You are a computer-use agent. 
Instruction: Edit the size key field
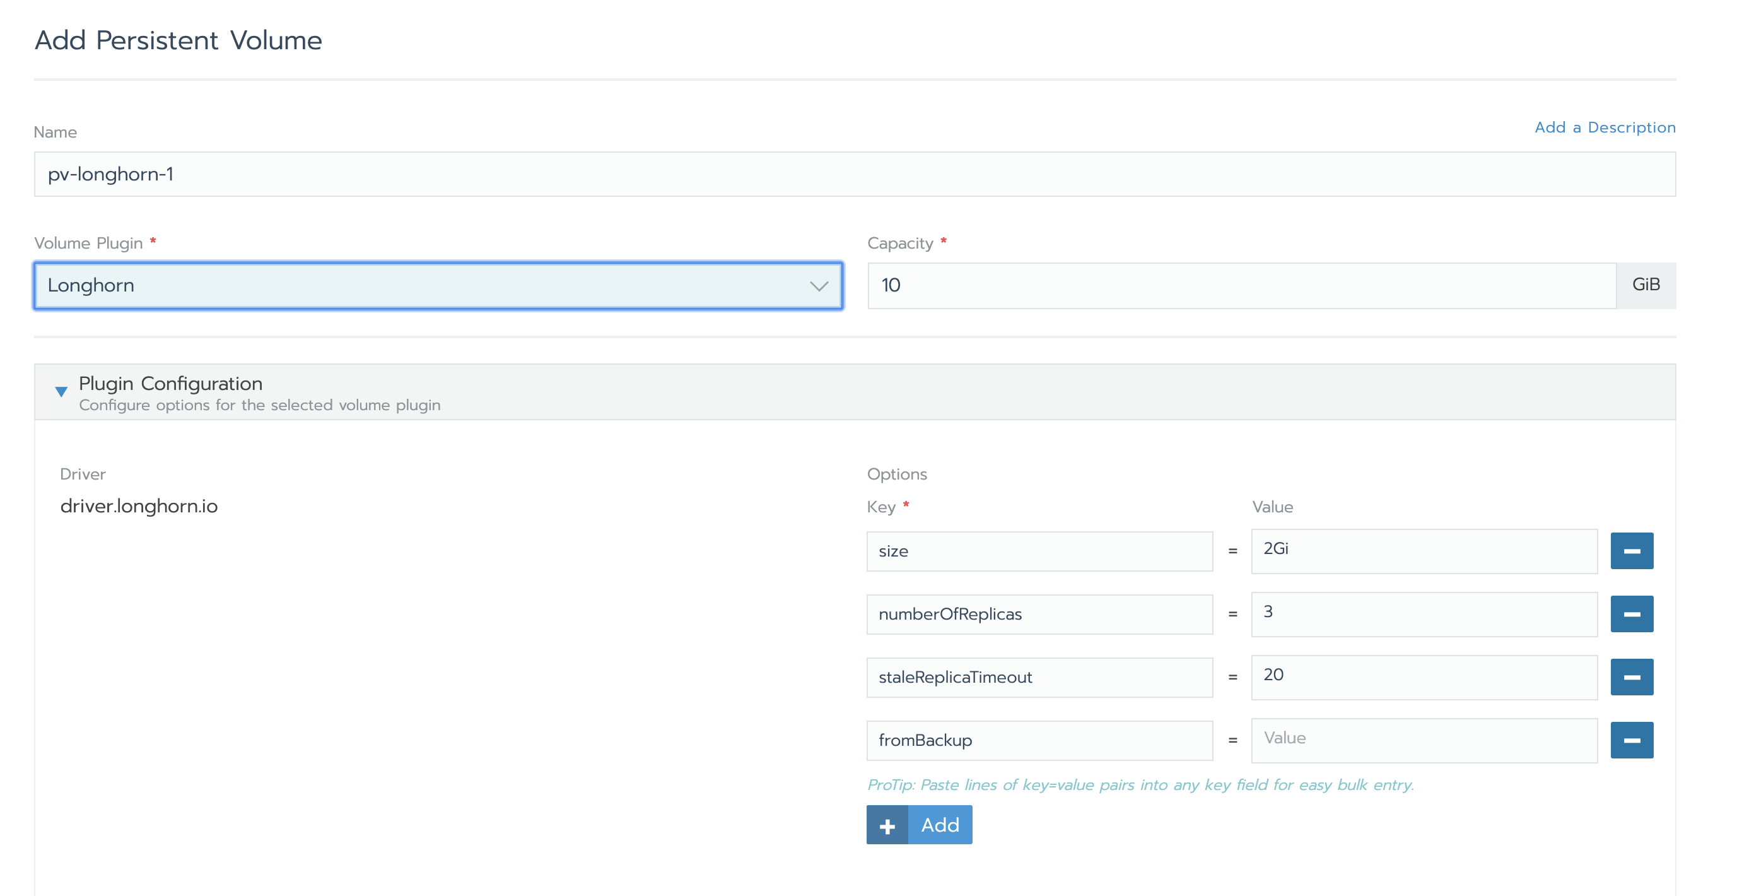1039,551
